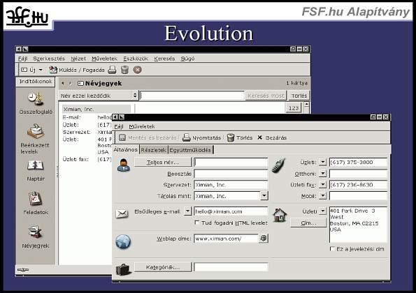Open the Névjegyek contacts sidebar icon

pos(35,232)
